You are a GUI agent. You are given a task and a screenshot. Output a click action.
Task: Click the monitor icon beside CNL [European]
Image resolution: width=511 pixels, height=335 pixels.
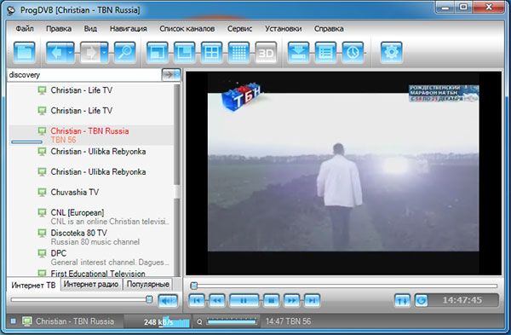(x=42, y=212)
